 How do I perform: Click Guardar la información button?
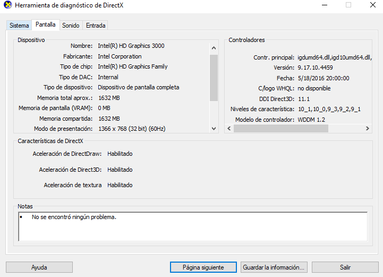[274, 267]
